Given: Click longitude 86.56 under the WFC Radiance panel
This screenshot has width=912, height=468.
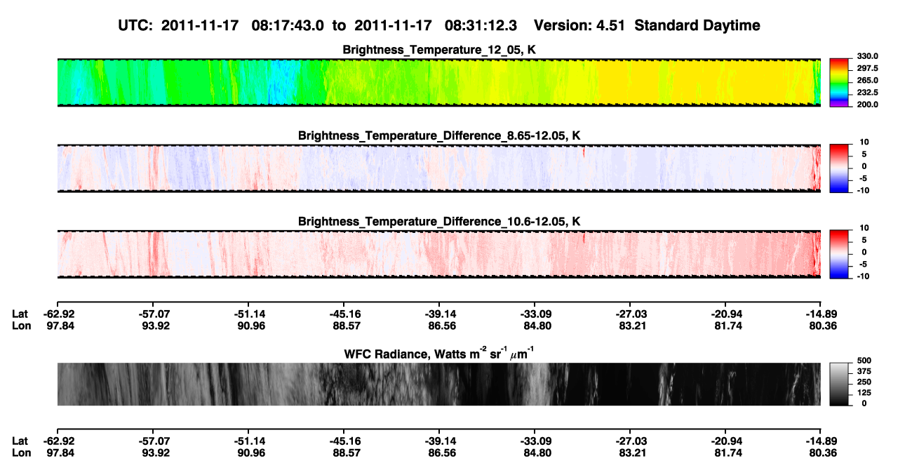Looking at the screenshot, I should (x=441, y=453).
